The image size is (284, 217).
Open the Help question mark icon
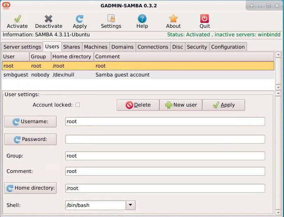[142, 19]
